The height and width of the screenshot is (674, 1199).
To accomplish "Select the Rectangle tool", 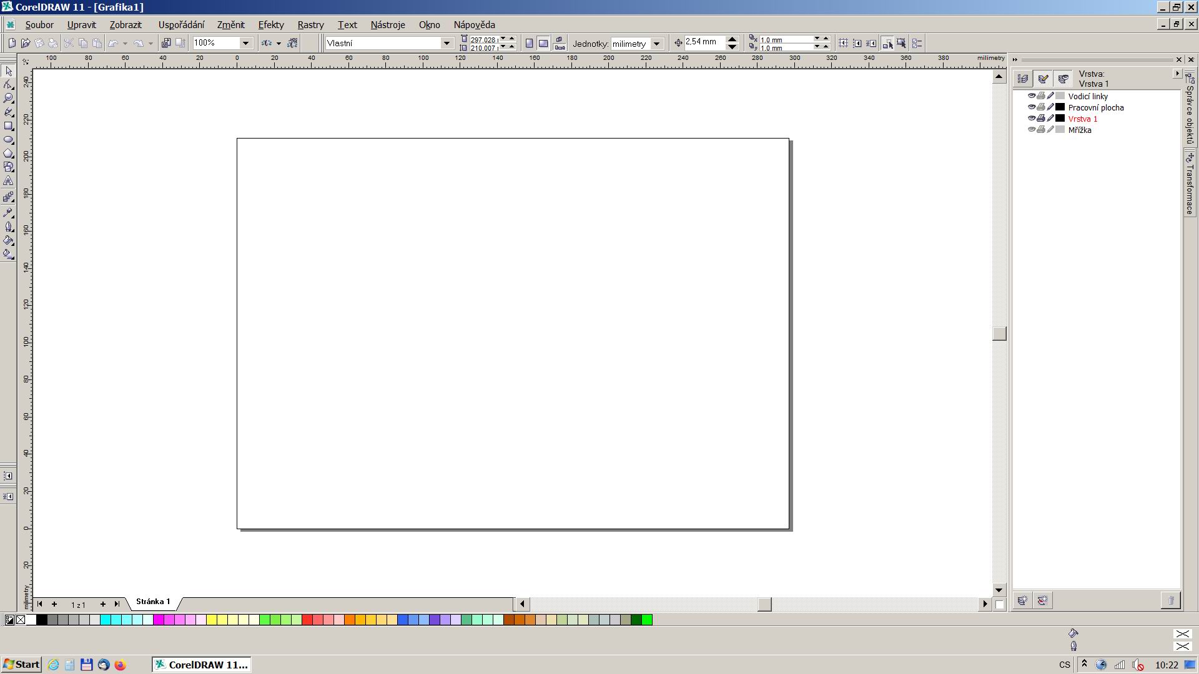I will click(8, 126).
